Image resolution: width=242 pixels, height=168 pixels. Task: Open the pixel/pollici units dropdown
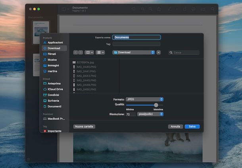pos(150,114)
